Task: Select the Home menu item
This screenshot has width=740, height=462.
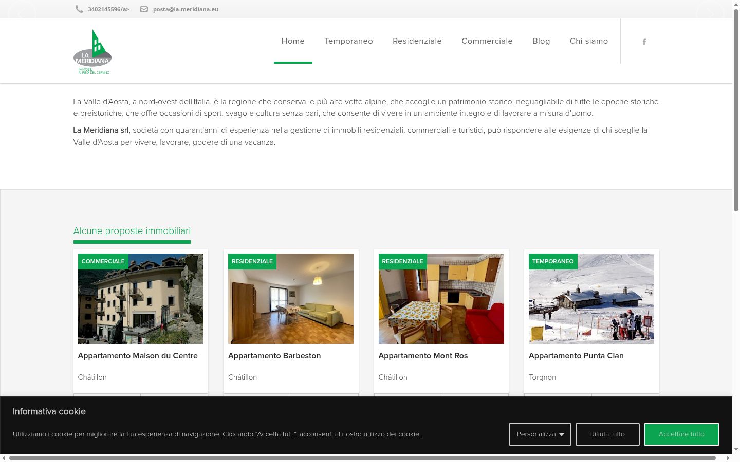Action: (x=293, y=41)
